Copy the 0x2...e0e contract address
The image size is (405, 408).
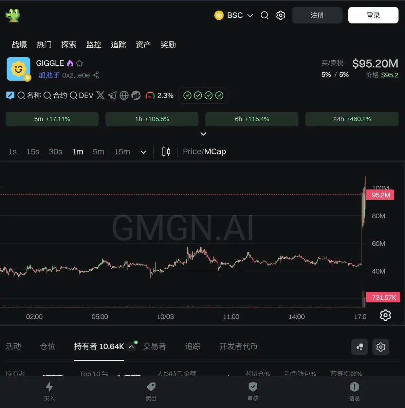point(76,75)
